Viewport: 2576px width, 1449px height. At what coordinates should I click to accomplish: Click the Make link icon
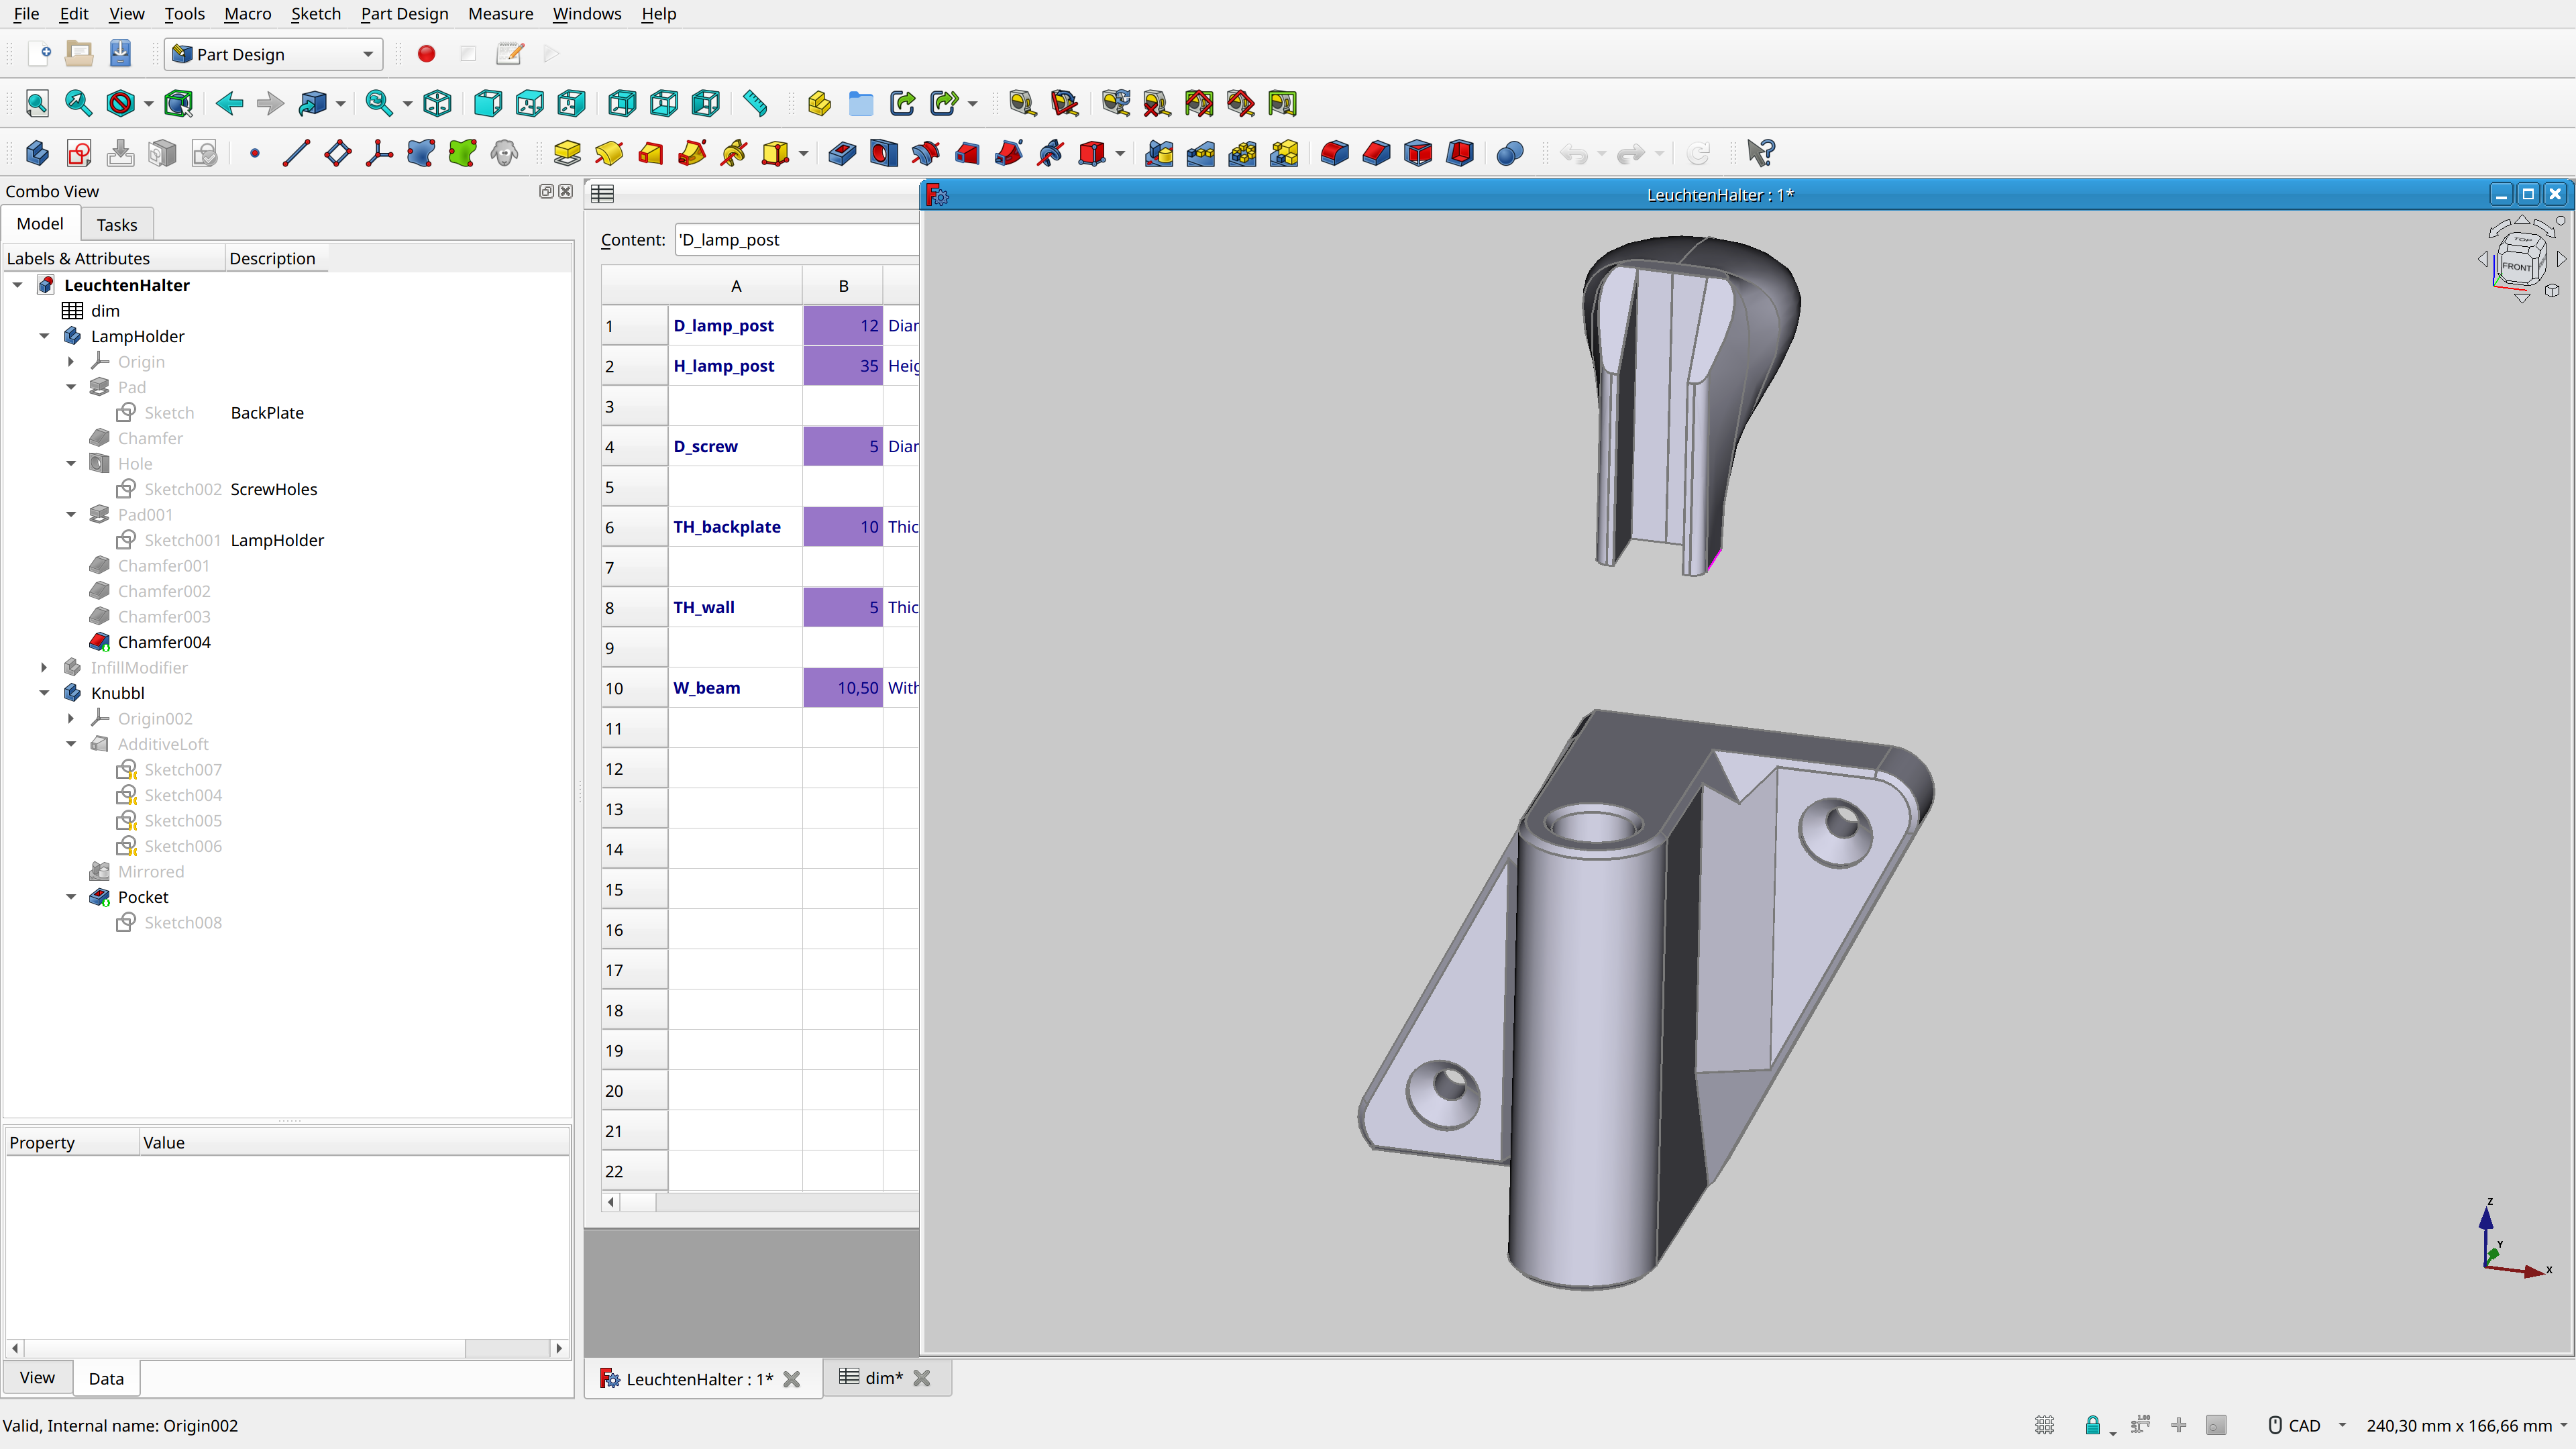(902, 103)
